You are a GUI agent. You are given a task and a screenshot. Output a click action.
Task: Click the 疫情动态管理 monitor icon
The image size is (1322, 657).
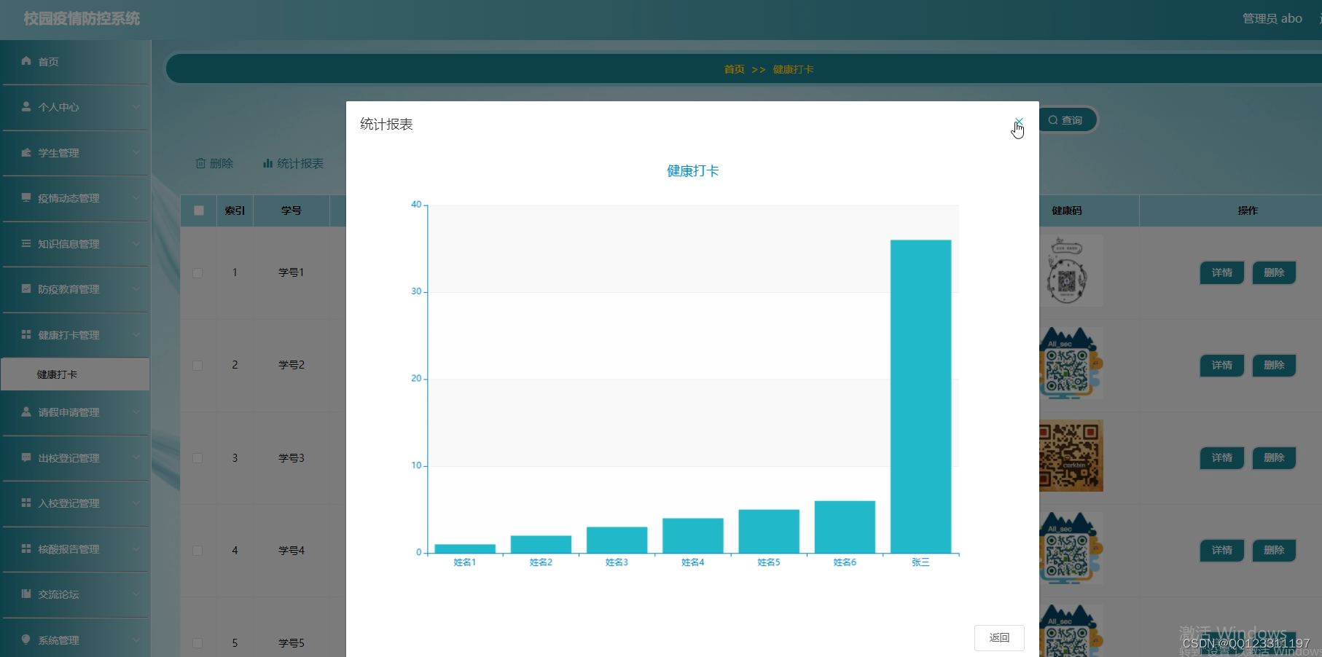(x=26, y=197)
